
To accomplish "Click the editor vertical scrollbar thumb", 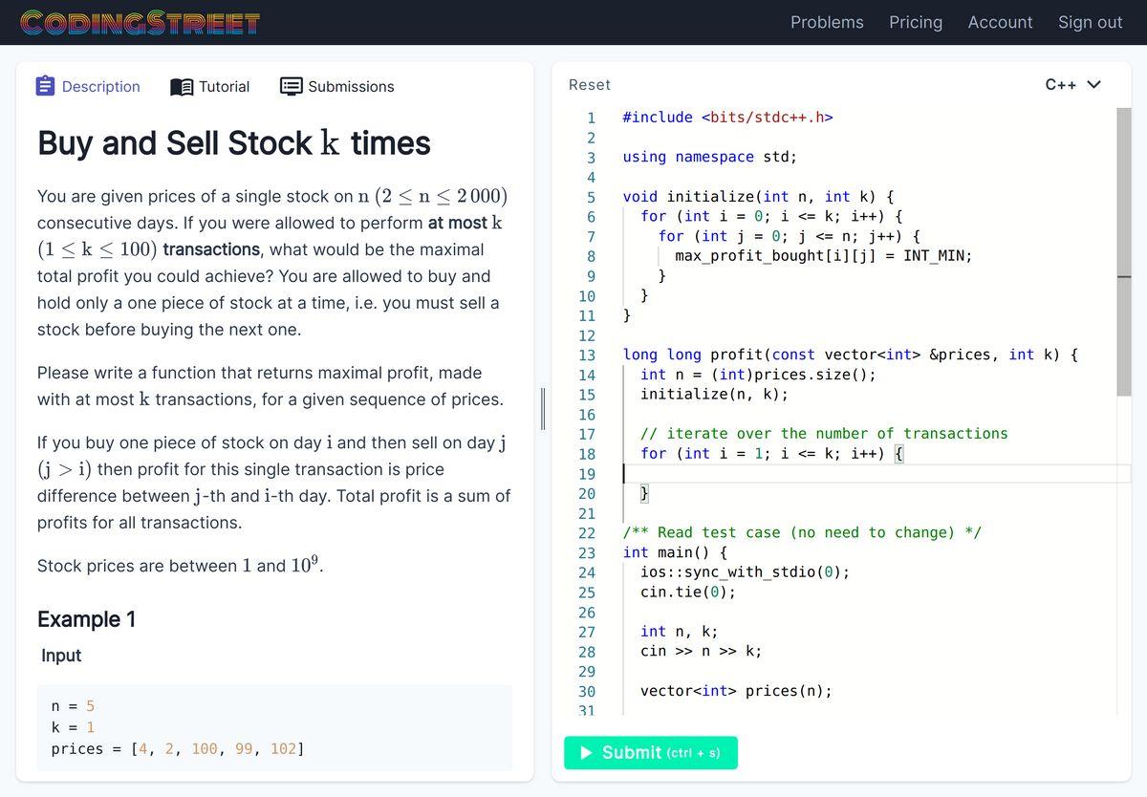I will point(1123,251).
